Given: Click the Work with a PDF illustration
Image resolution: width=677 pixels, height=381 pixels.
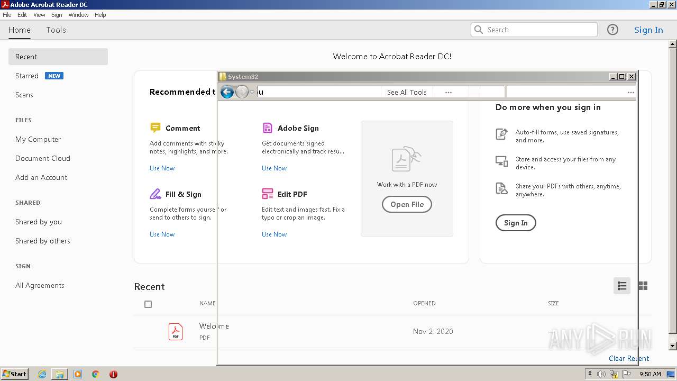Looking at the screenshot, I should coord(407,159).
